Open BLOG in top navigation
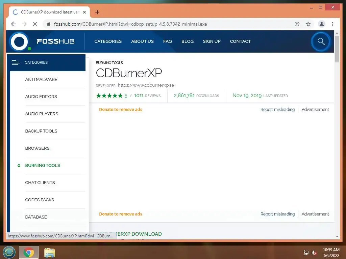The image size is (346, 259). coord(187,41)
